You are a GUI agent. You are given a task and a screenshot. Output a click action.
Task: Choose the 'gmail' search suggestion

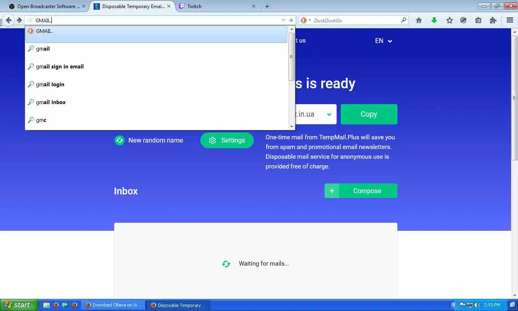pos(156,49)
